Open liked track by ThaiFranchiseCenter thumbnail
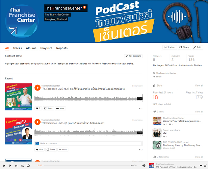The width and height of the screenshot is (208, 169). pyautogui.click(x=157, y=121)
